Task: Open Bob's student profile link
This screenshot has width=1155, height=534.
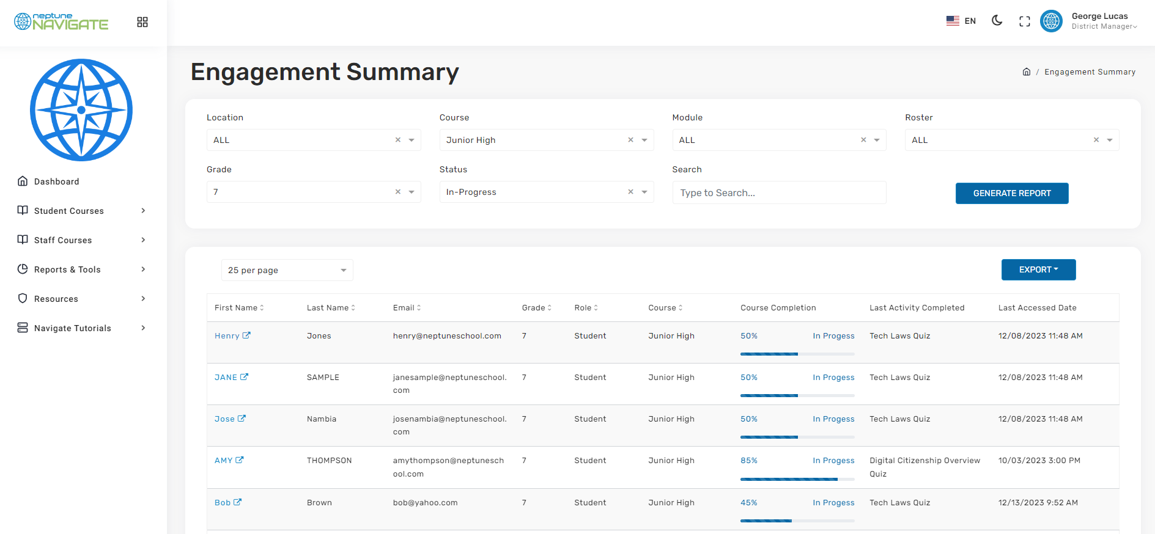Action: click(228, 503)
